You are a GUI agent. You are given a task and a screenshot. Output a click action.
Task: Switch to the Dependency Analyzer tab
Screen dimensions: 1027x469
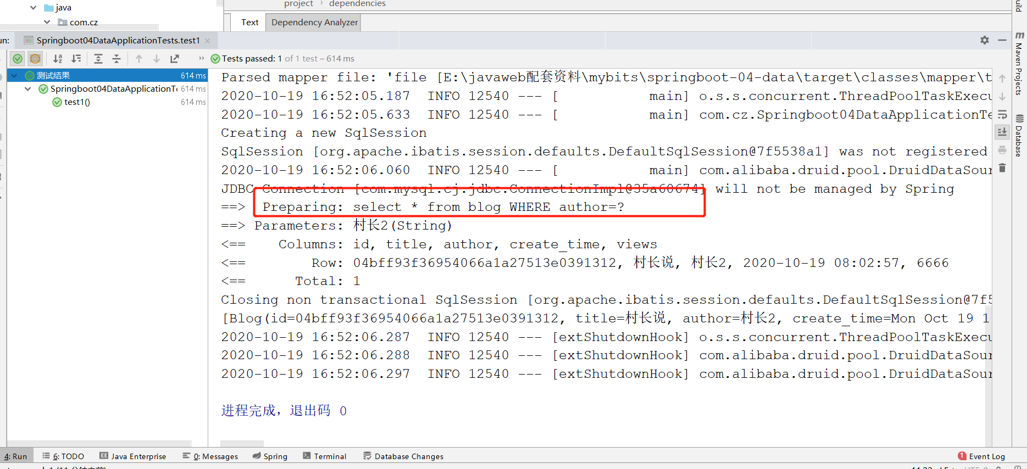[x=314, y=23]
